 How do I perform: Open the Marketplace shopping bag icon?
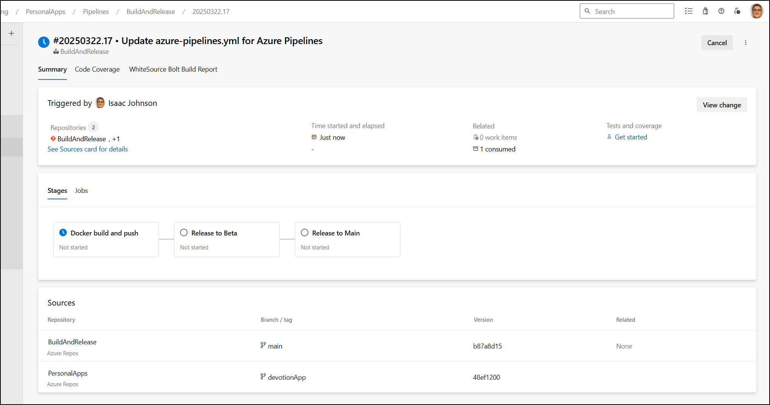tap(705, 11)
